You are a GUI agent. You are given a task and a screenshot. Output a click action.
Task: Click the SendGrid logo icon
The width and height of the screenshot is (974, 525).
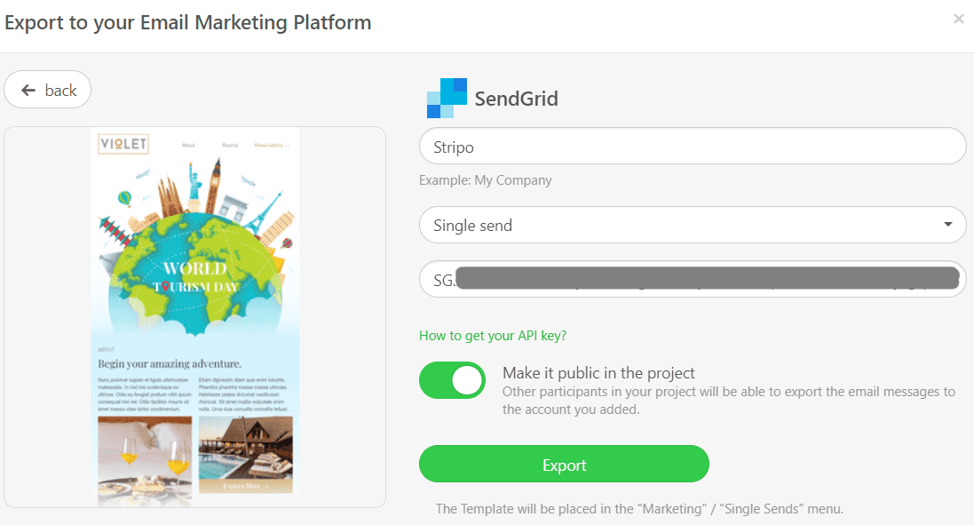[447, 99]
